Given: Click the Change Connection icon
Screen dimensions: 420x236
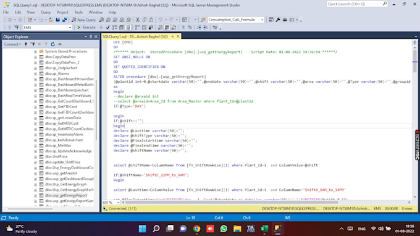Looking at the screenshot, I should tap(17, 27).
